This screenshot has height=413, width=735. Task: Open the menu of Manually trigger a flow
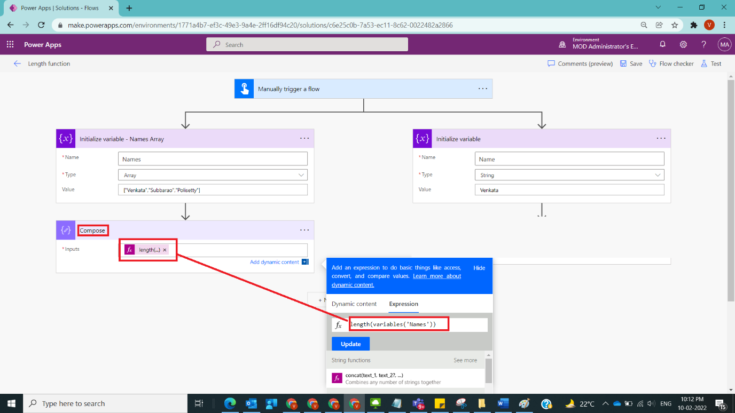(x=483, y=89)
